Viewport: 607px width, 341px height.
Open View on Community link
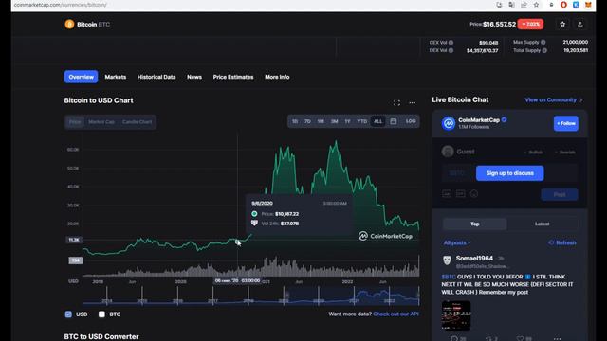pyautogui.click(x=554, y=99)
